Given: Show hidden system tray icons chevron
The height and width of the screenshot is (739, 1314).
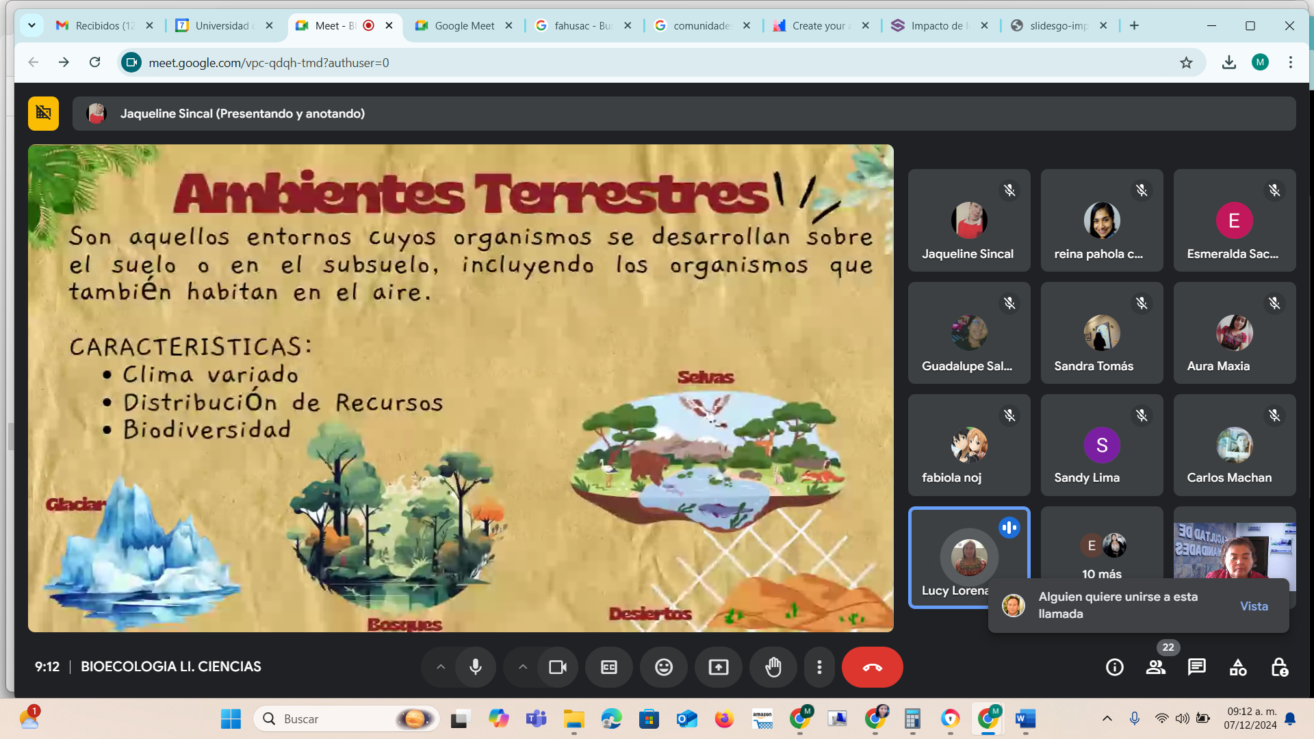Looking at the screenshot, I should [x=1107, y=718].
